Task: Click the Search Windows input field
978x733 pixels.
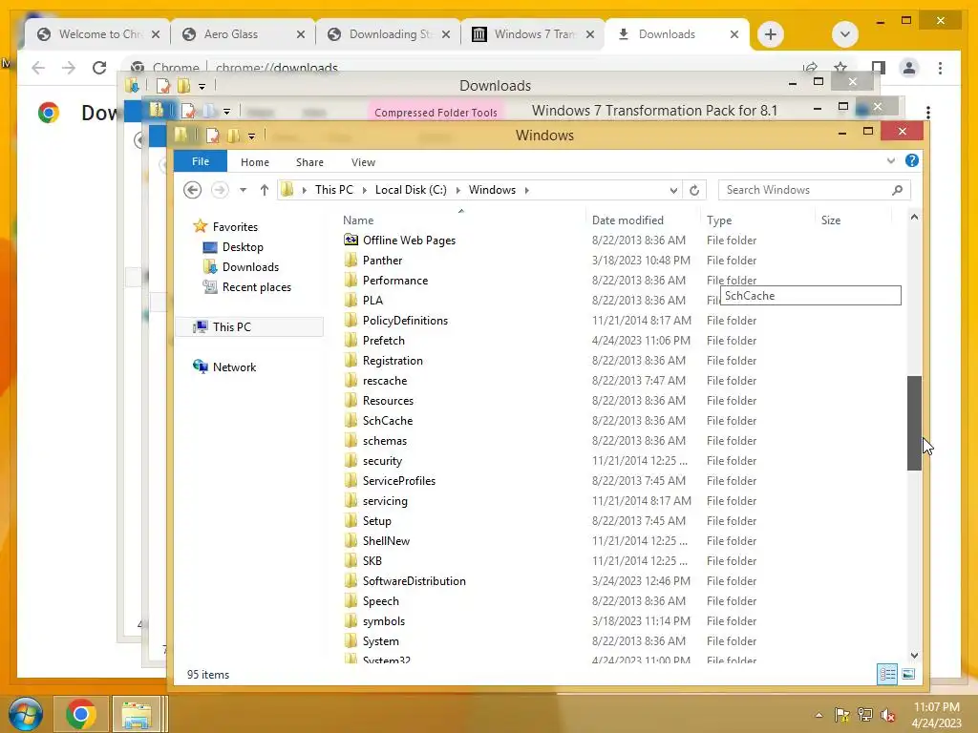Action: [804, 190]
